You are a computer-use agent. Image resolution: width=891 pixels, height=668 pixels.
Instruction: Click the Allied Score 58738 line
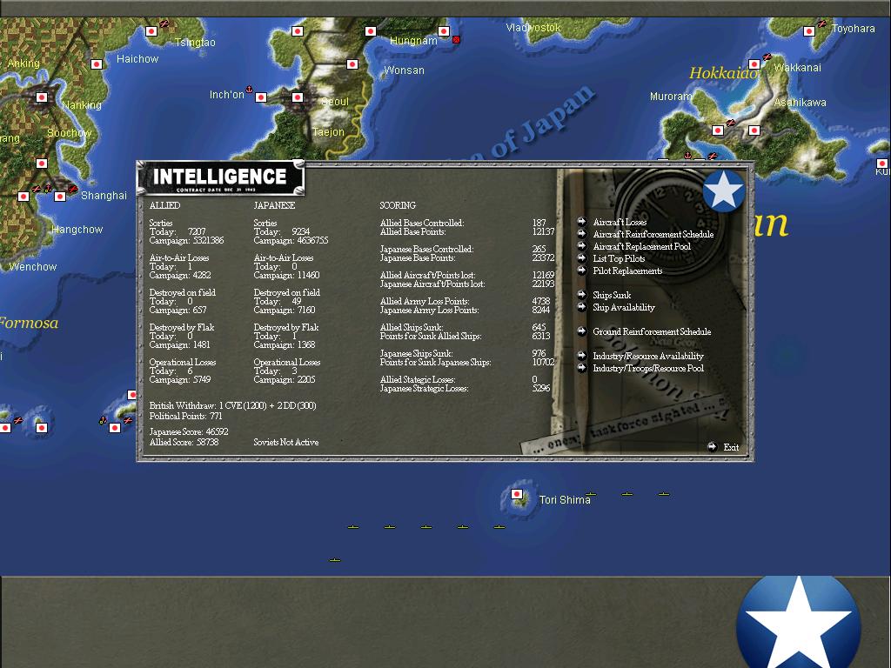(x=184, y=442)
